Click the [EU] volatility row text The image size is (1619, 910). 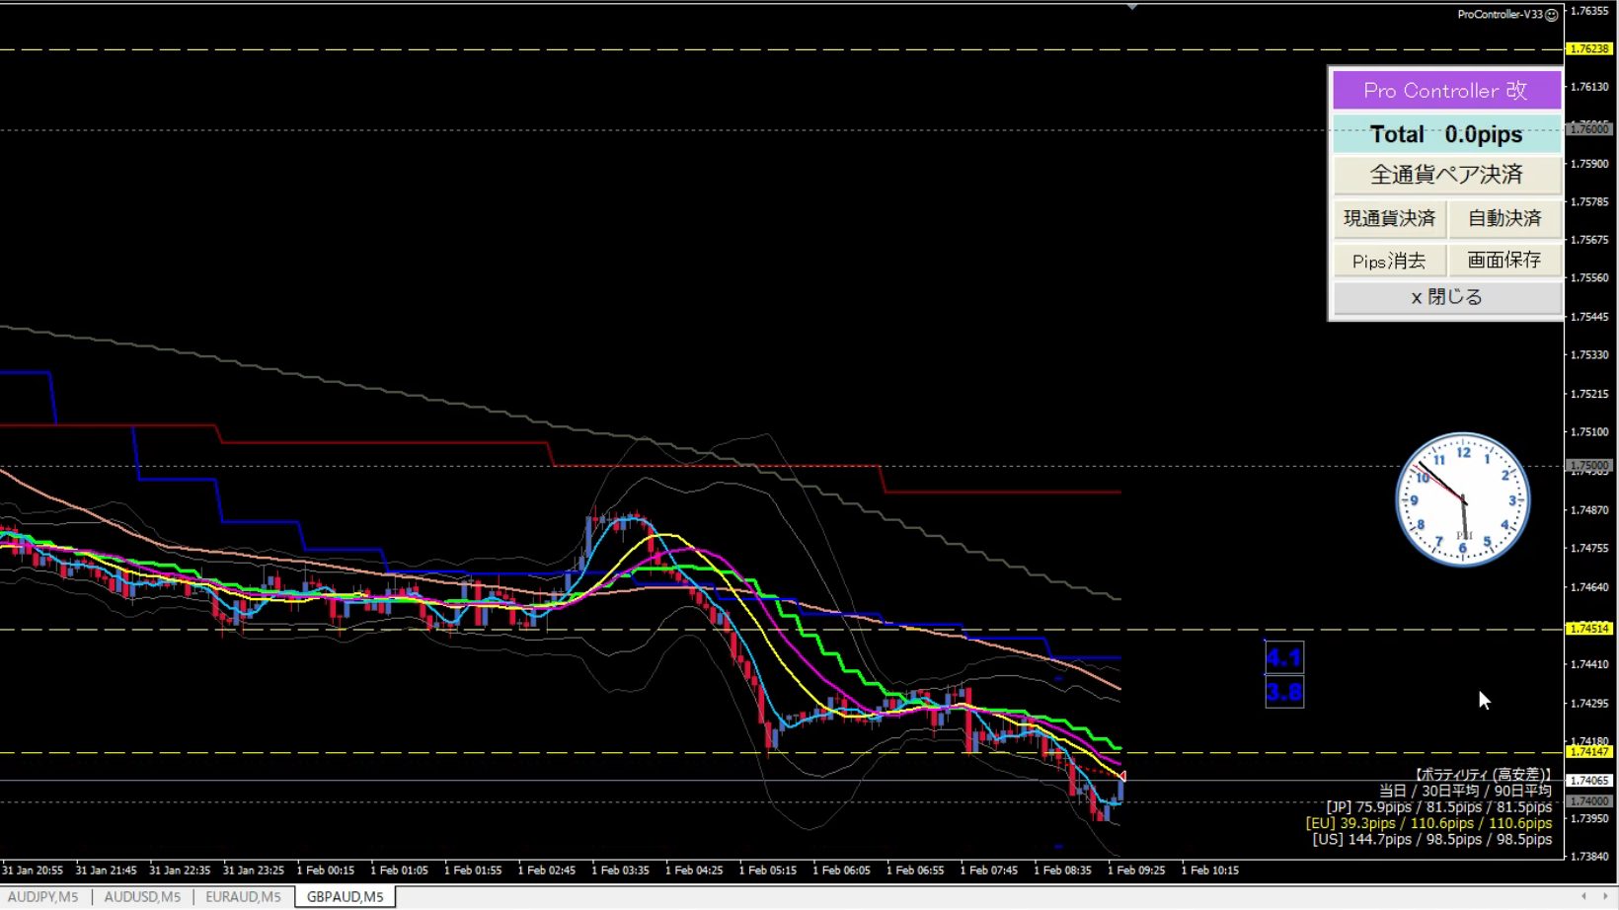(1428, 823)
